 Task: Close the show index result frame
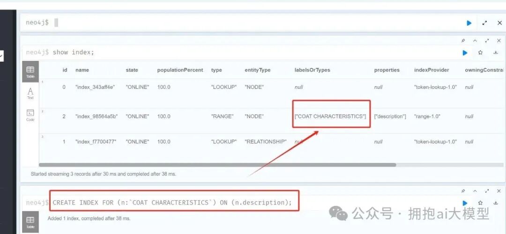(x=499, y=41)
